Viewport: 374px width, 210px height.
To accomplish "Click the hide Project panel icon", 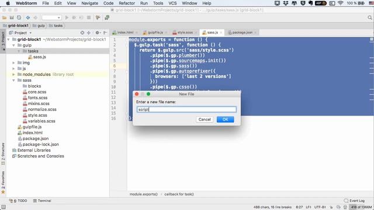I will (105, 33).
